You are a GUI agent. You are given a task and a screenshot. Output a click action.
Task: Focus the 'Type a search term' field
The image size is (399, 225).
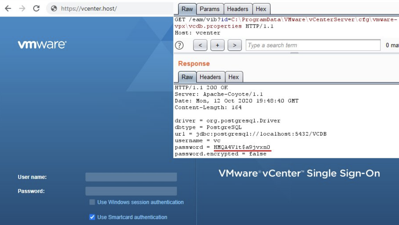(x=313, y=45)
